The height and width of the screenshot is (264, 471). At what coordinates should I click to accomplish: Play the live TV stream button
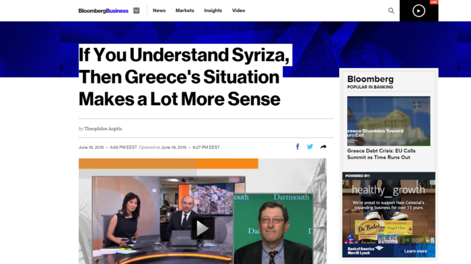(419, 11)
